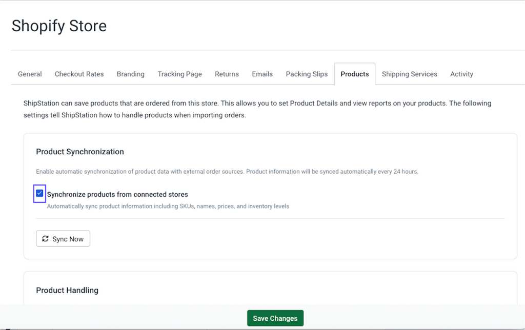Go to the Tracking Page tab
This screenshot has width=525, height=330.
click(x=179, y=74)
